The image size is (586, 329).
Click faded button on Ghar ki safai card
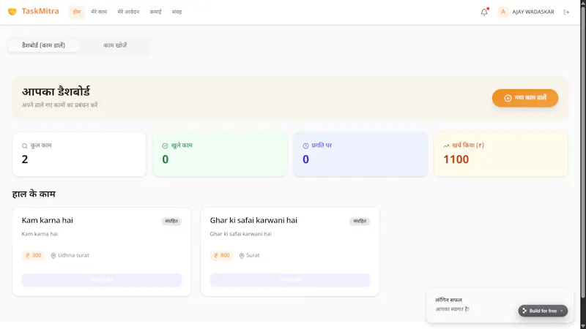click(x=290, y=280)
